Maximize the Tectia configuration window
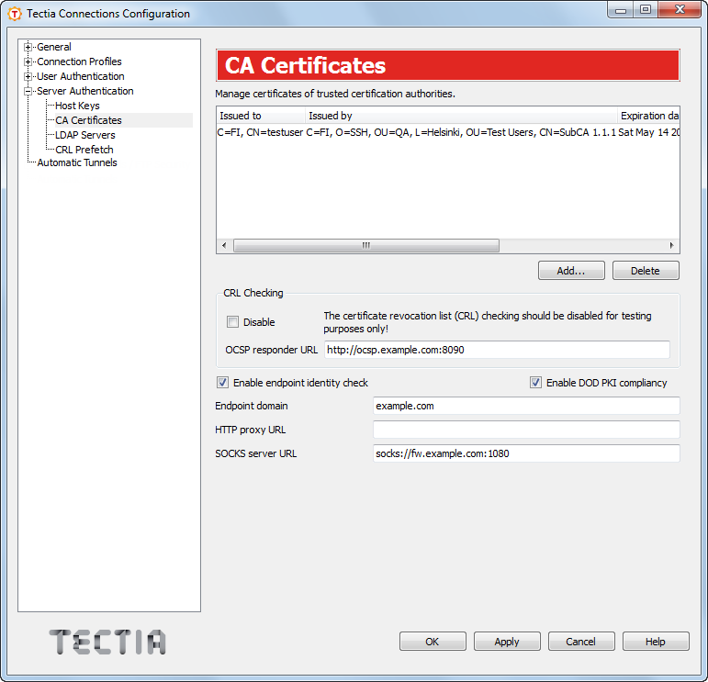This screenshot has height=682, width=708. pos(646,10)
